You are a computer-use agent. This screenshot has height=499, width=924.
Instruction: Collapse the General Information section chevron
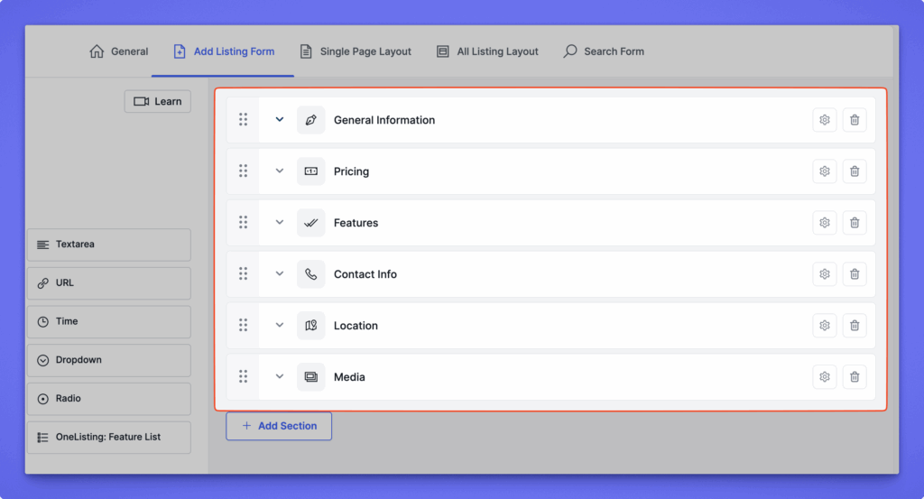coord(280,120)
